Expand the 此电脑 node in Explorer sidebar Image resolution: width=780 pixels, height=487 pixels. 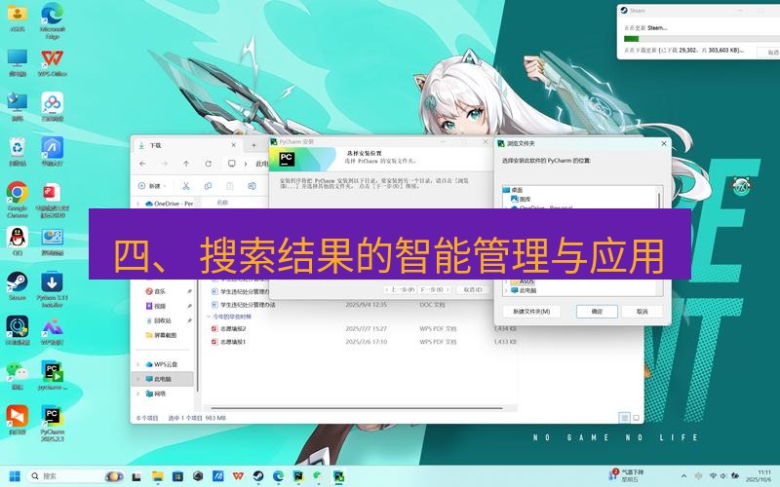[138, 379]
